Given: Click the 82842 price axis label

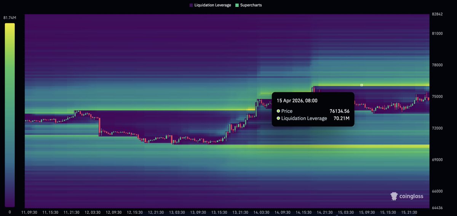Looking at the screenshot, I should click(437, 14).
